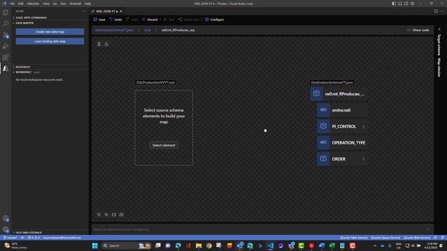447x251 pixels.
Task: Click the master branch in status bar
Action: click(10, 238)
